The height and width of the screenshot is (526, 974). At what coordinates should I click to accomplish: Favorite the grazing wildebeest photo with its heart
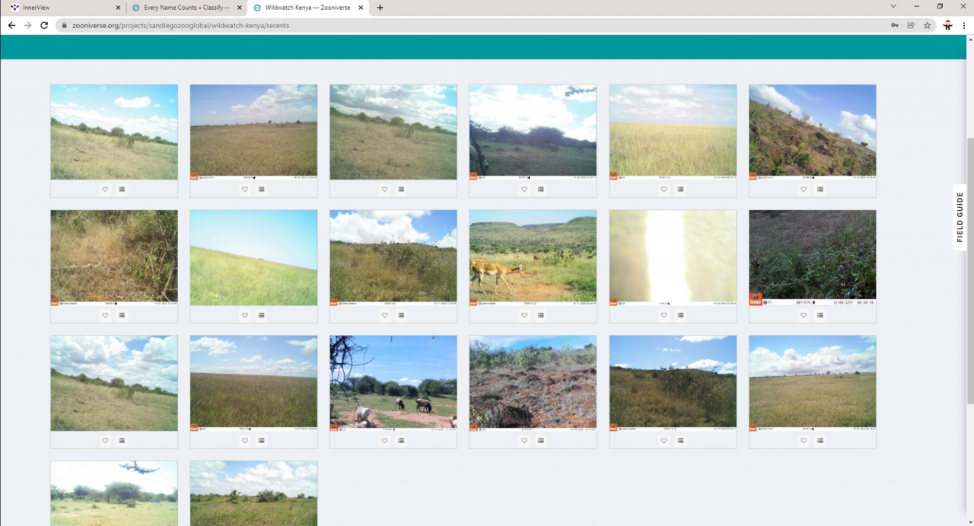(x=384, y=441)
